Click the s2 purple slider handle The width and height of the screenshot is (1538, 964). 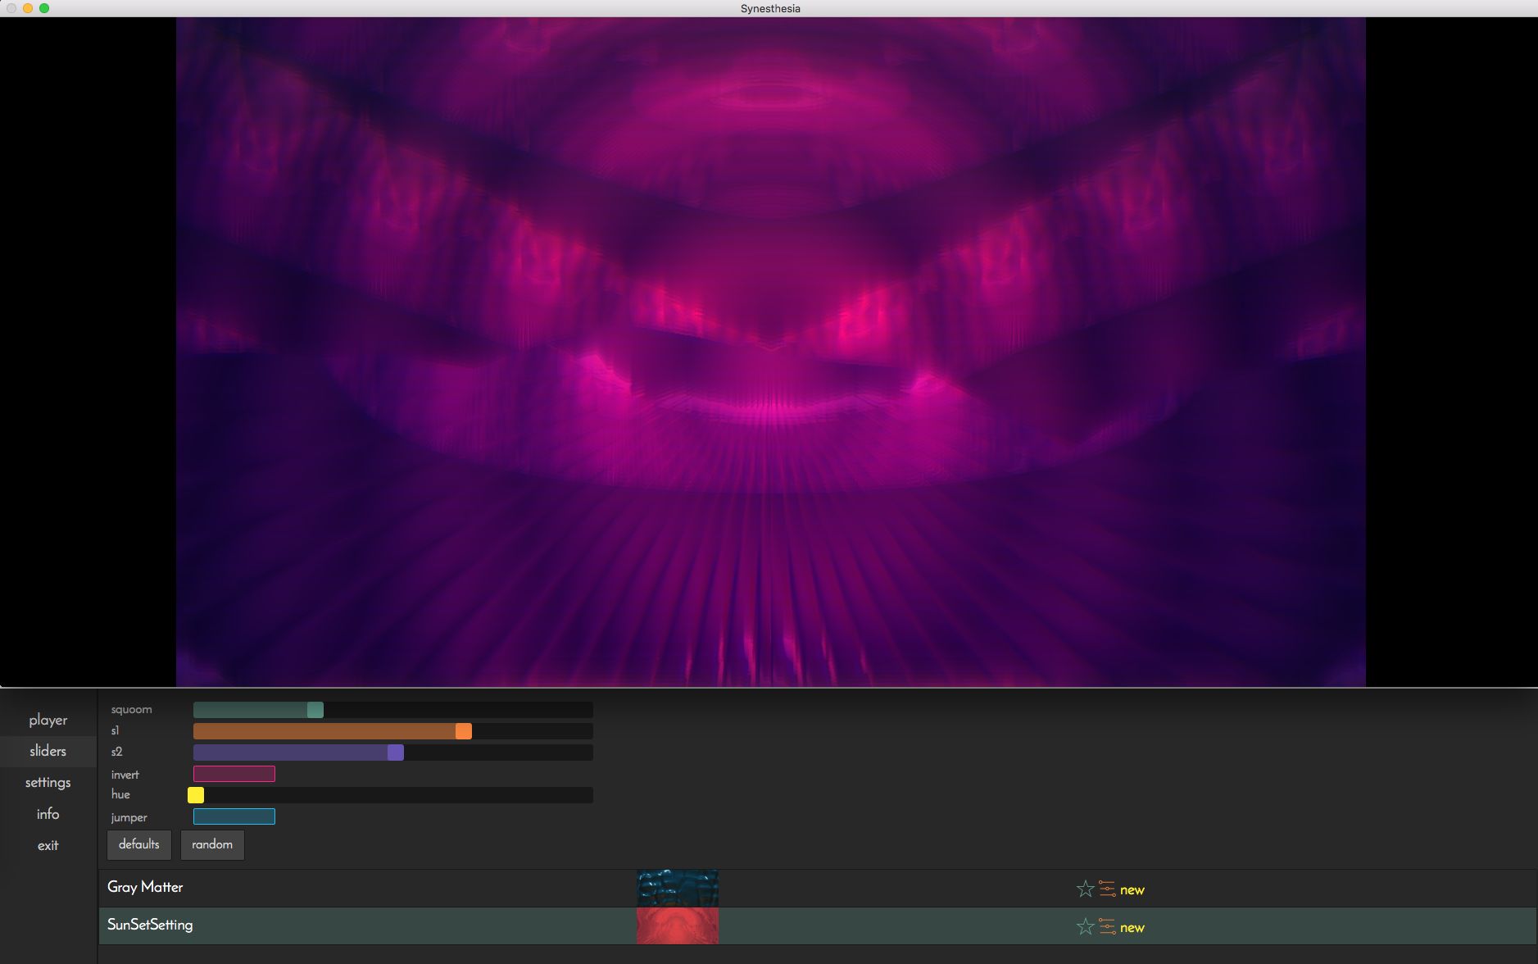click(396, 753)
